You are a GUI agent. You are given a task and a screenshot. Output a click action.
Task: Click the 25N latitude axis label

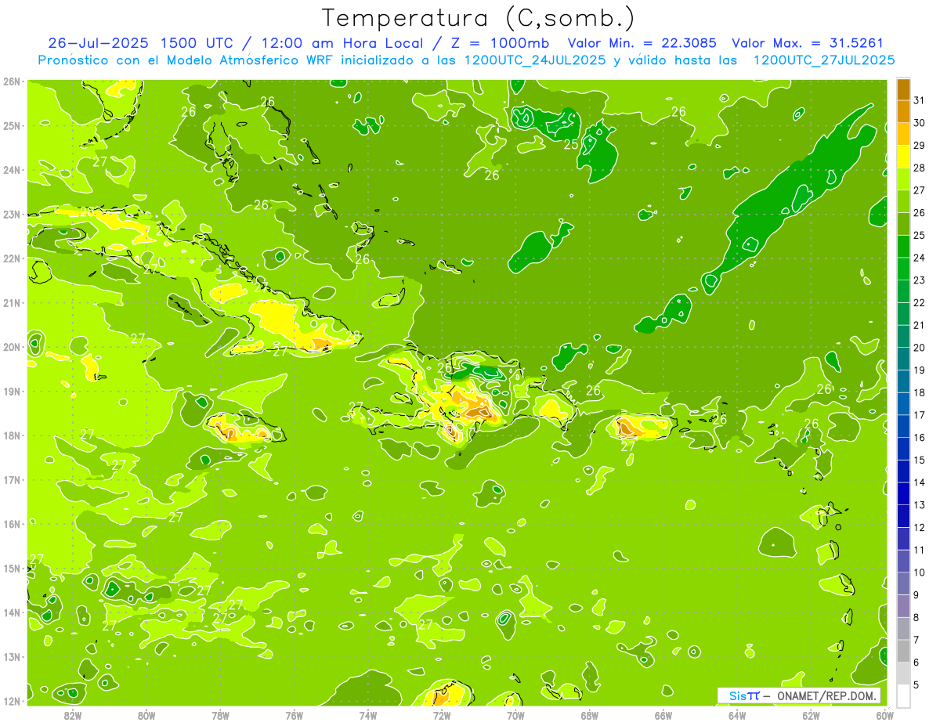pyautogui.click(x=12, y=126)
